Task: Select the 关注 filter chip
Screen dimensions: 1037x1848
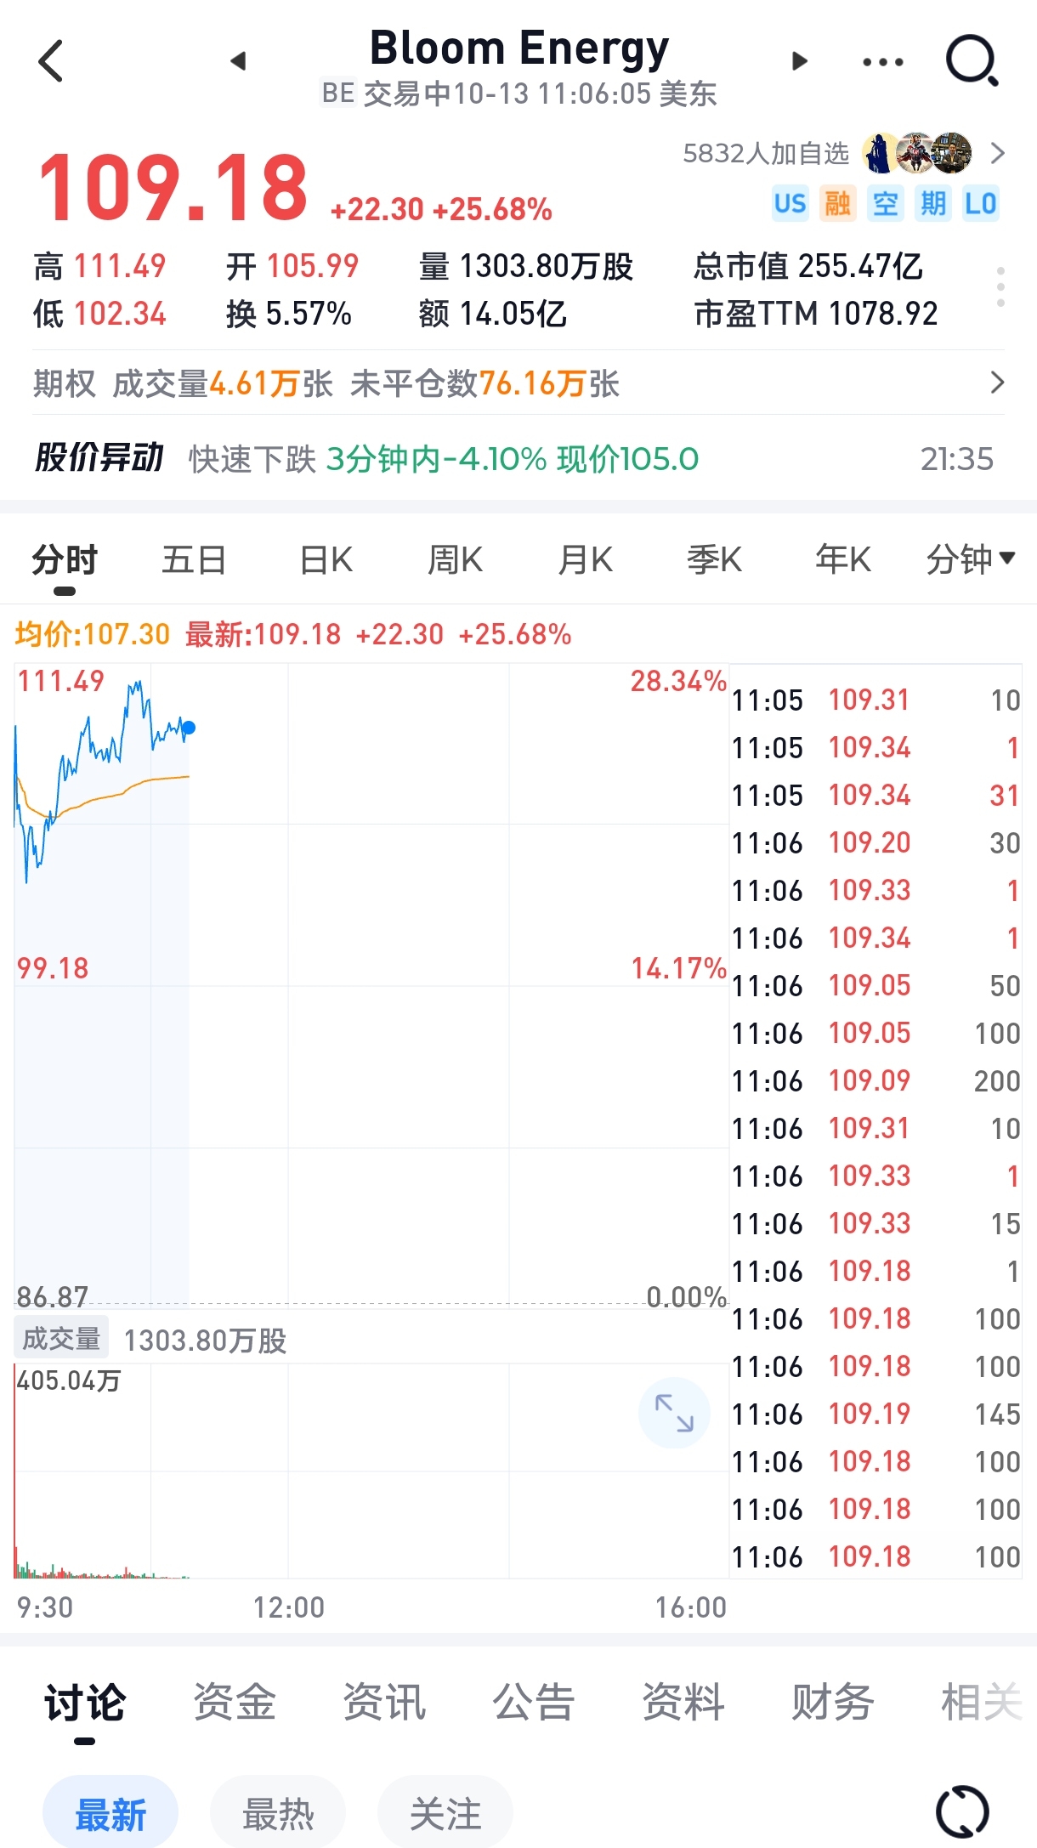Action: pyautogui.click(x=445, y=1813)
